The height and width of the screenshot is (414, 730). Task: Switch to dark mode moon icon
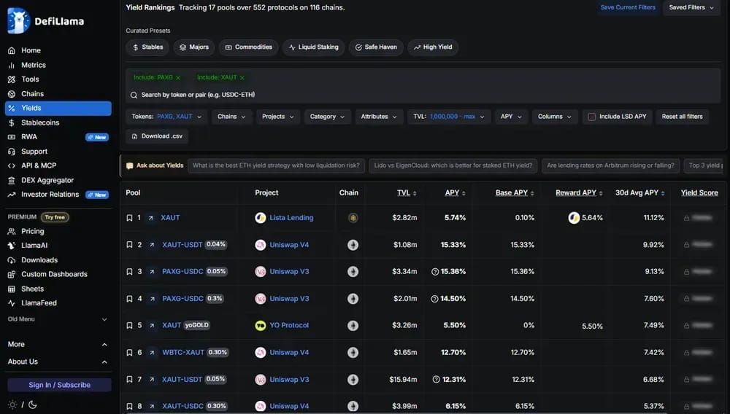pos(33,405)
